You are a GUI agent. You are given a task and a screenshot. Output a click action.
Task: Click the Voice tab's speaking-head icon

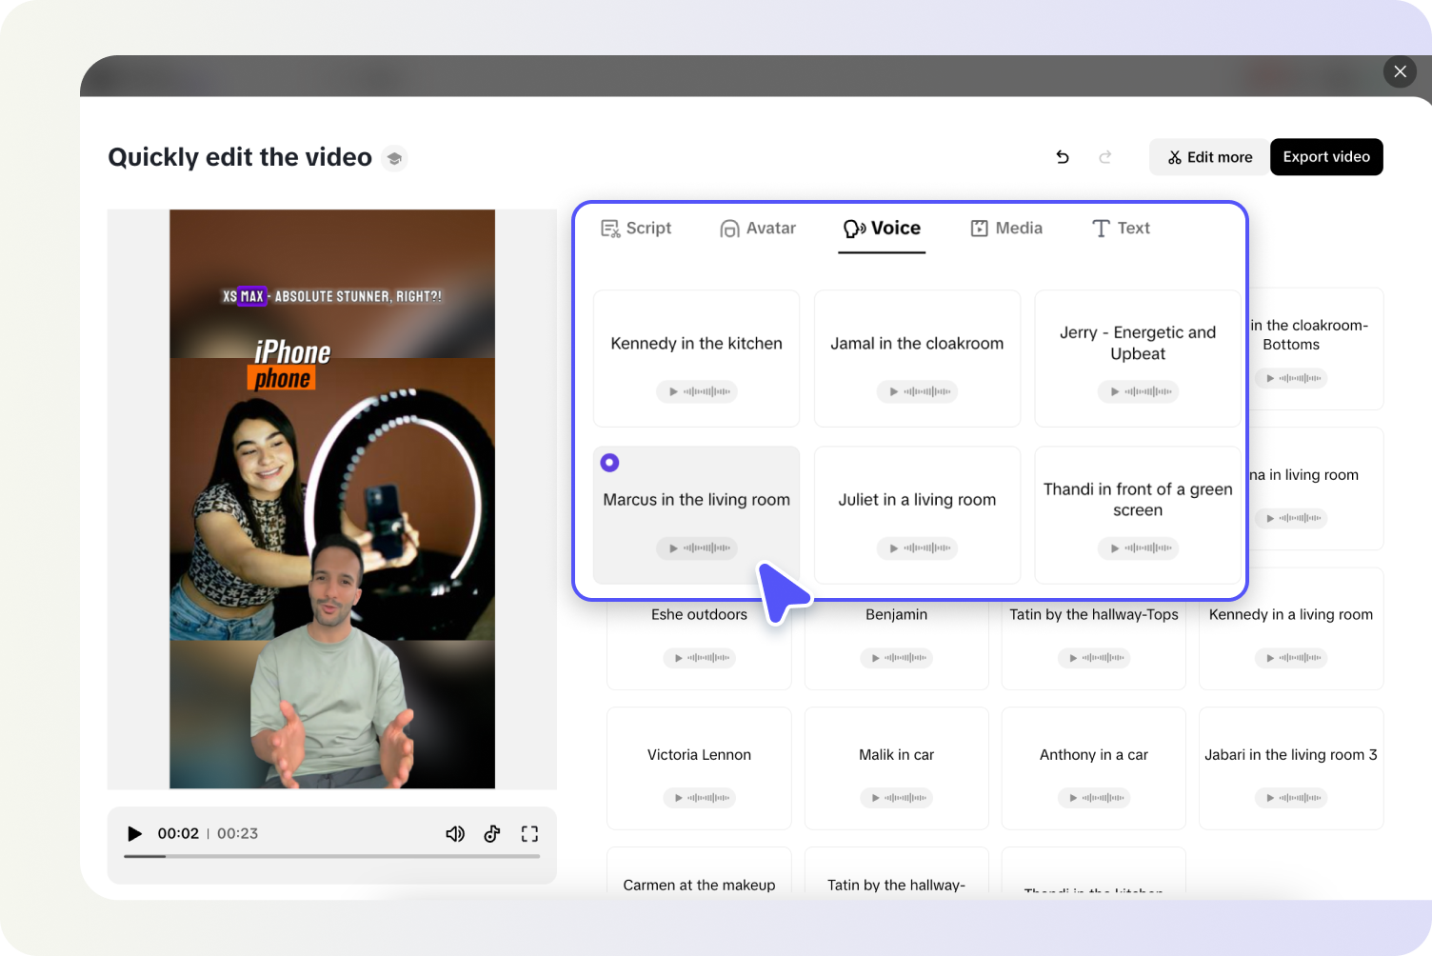[x=852, y=228]
